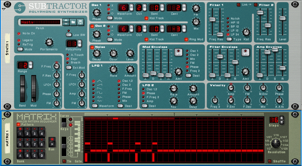Click the Osc 2 Oct stepper

[x=145, y=29]
